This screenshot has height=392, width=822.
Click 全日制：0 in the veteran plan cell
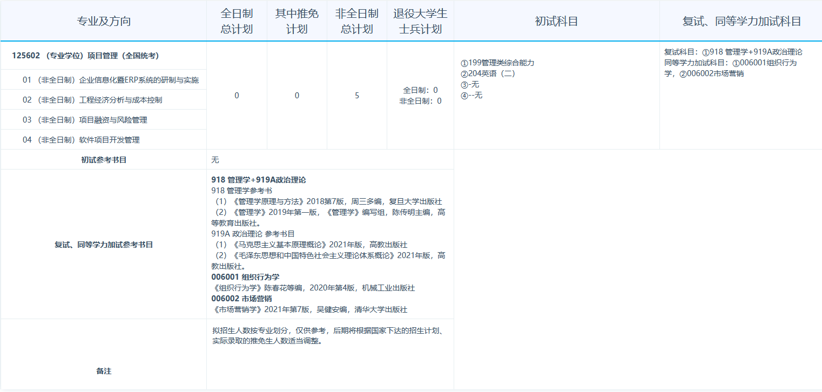point(420,90)
